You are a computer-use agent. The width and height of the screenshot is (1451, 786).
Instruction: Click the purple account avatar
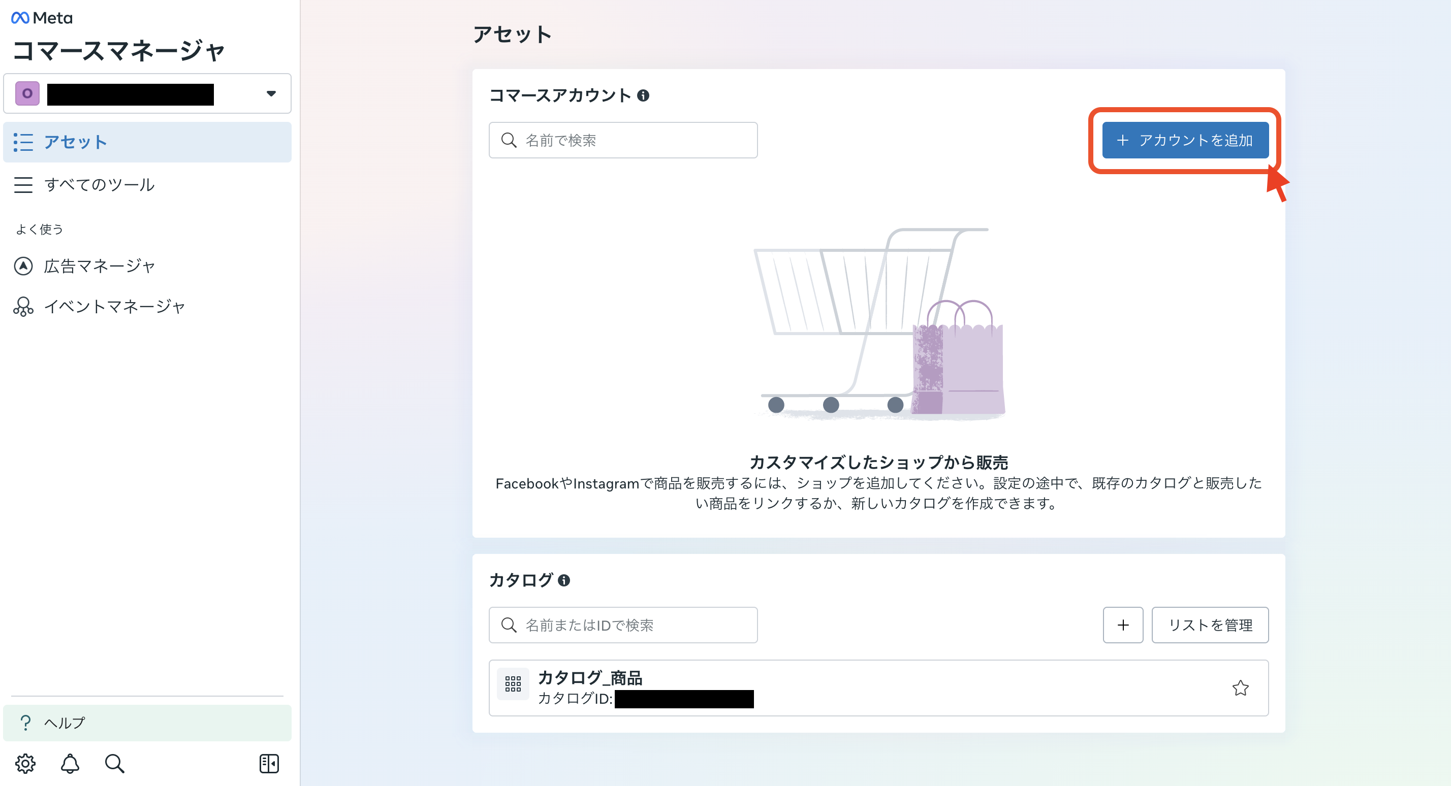coord(27,93)
